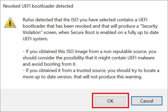This screenshot has width=168, height=112.
Task: Click the empty gray footer left of OK
Action: tap(46, 101)
